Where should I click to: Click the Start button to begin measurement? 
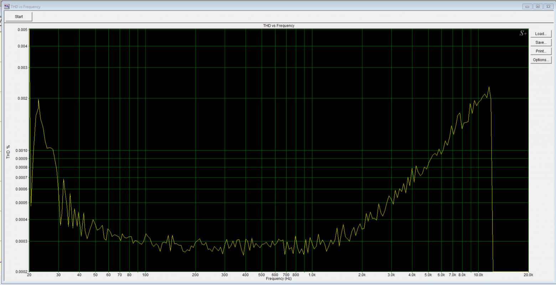19,17
